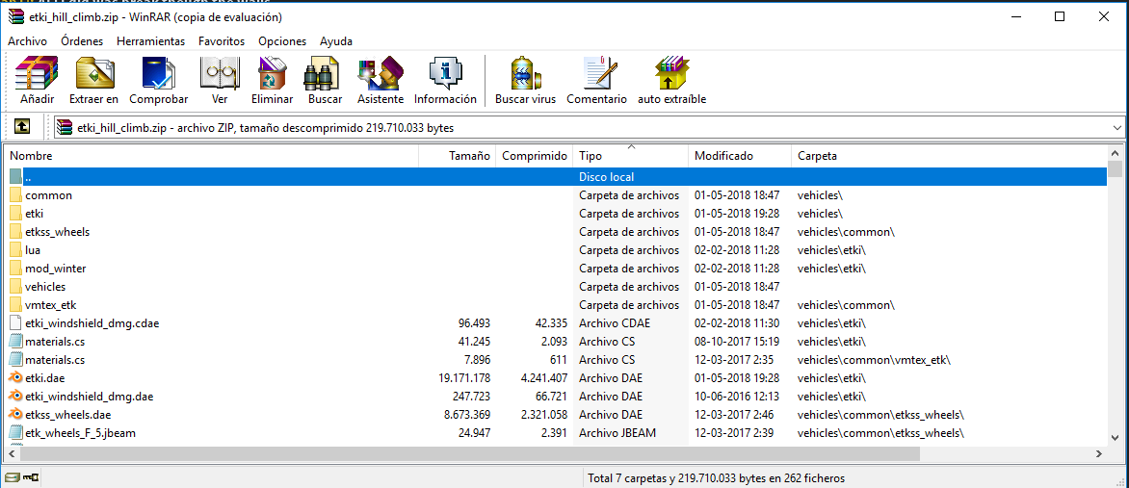This screenshot has width=1129, height=488.
Task: Expand the archive path dropdown arrow
Action: [x=1116, y=127]
